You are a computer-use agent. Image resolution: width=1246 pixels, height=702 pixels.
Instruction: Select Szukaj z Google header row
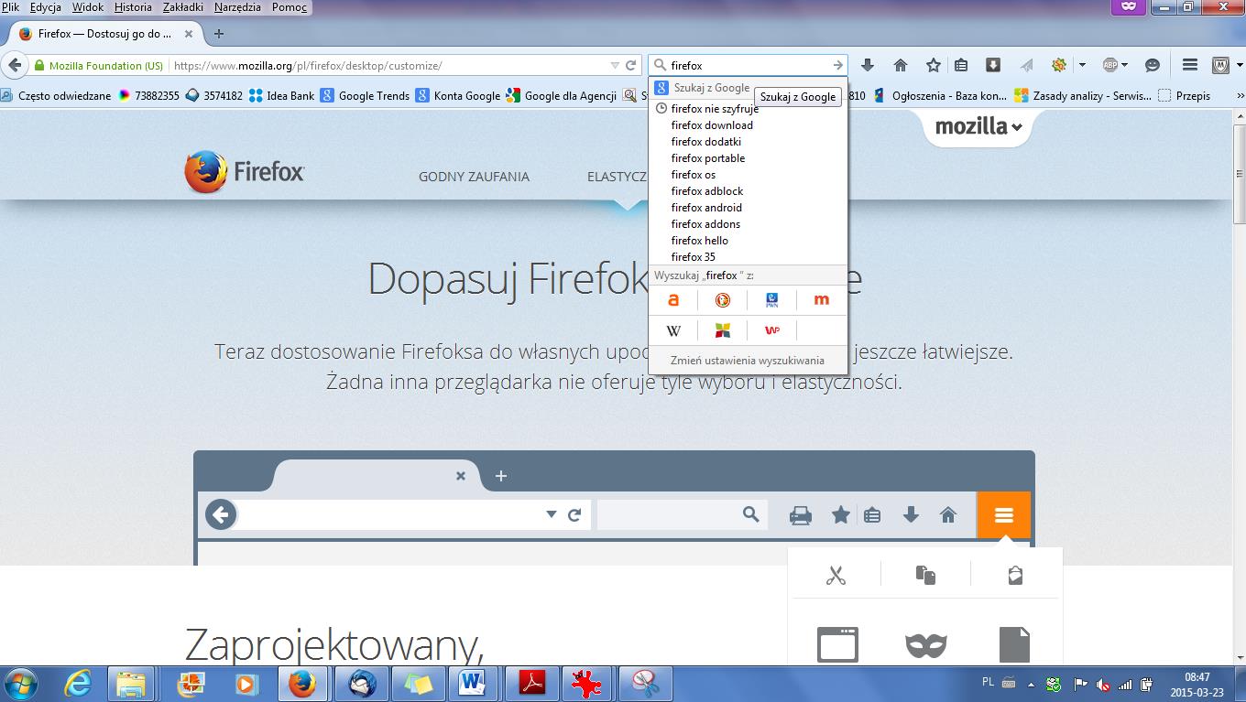pos(748,88)
